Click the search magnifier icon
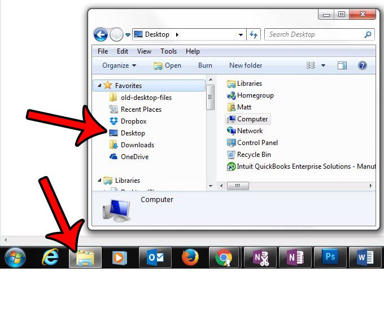This screenshot has width=384, height=316. 368,34
